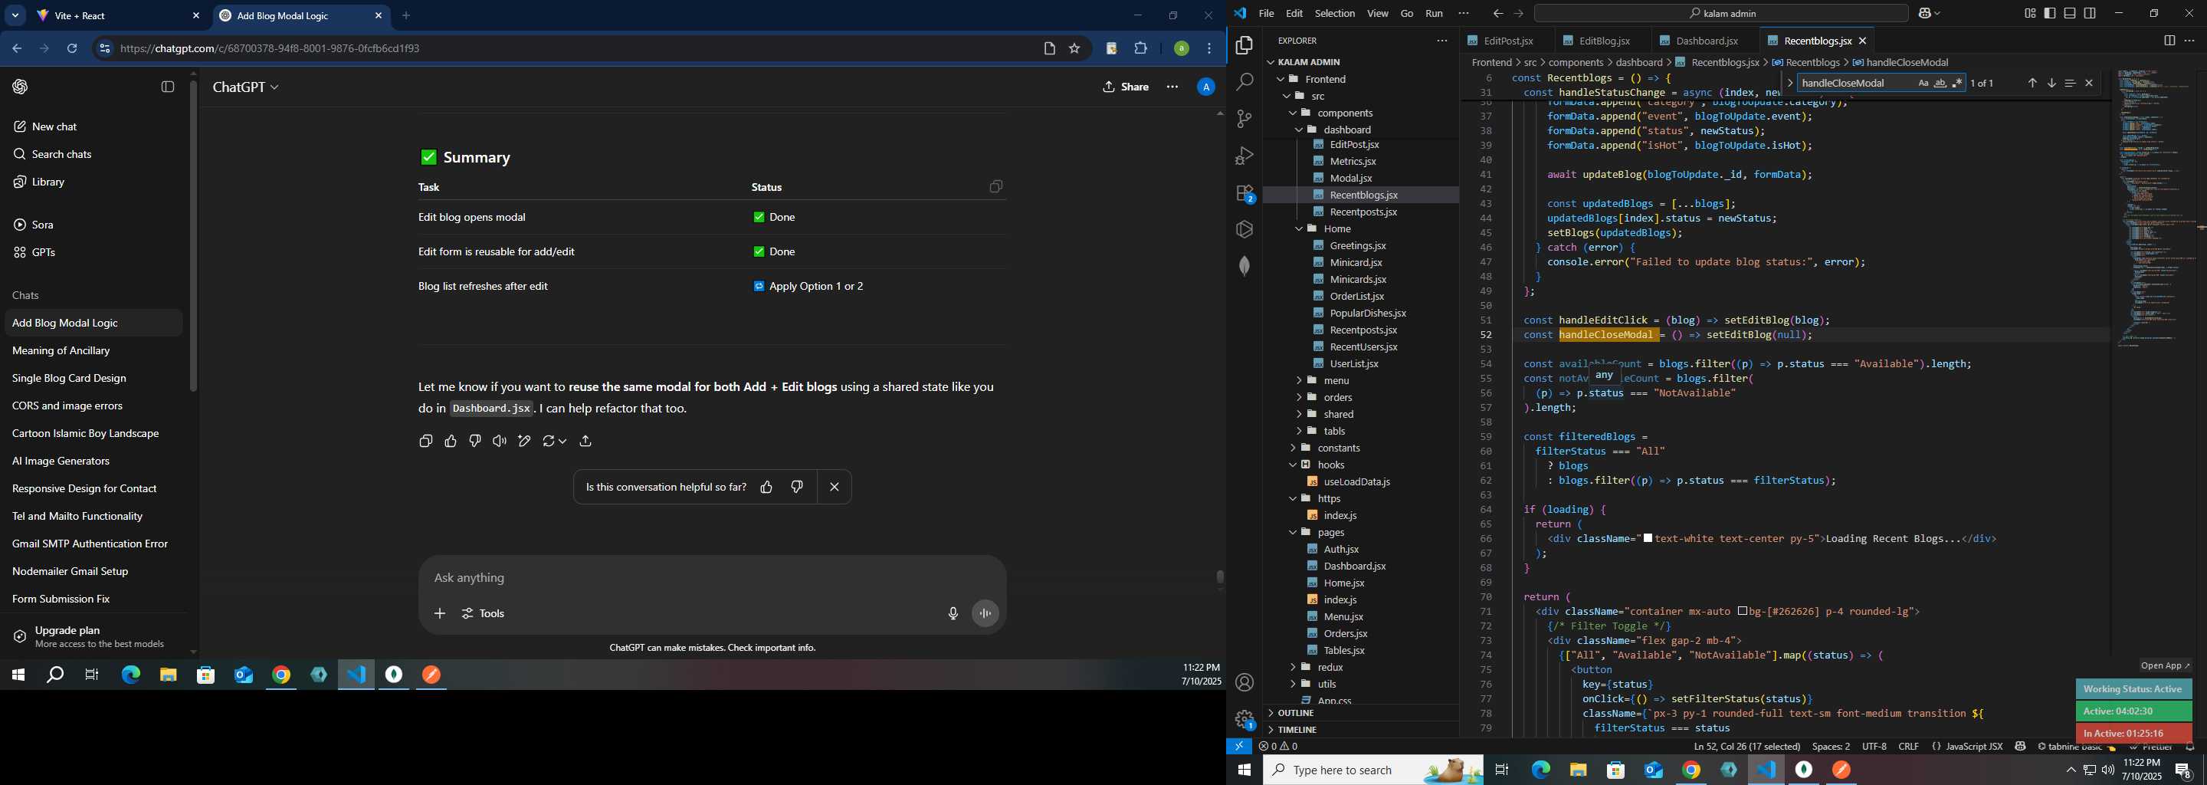Switch to EditPost.jsx editor tab
The width and height of the screenshot is (2207, 785).
coord(1508,41)
